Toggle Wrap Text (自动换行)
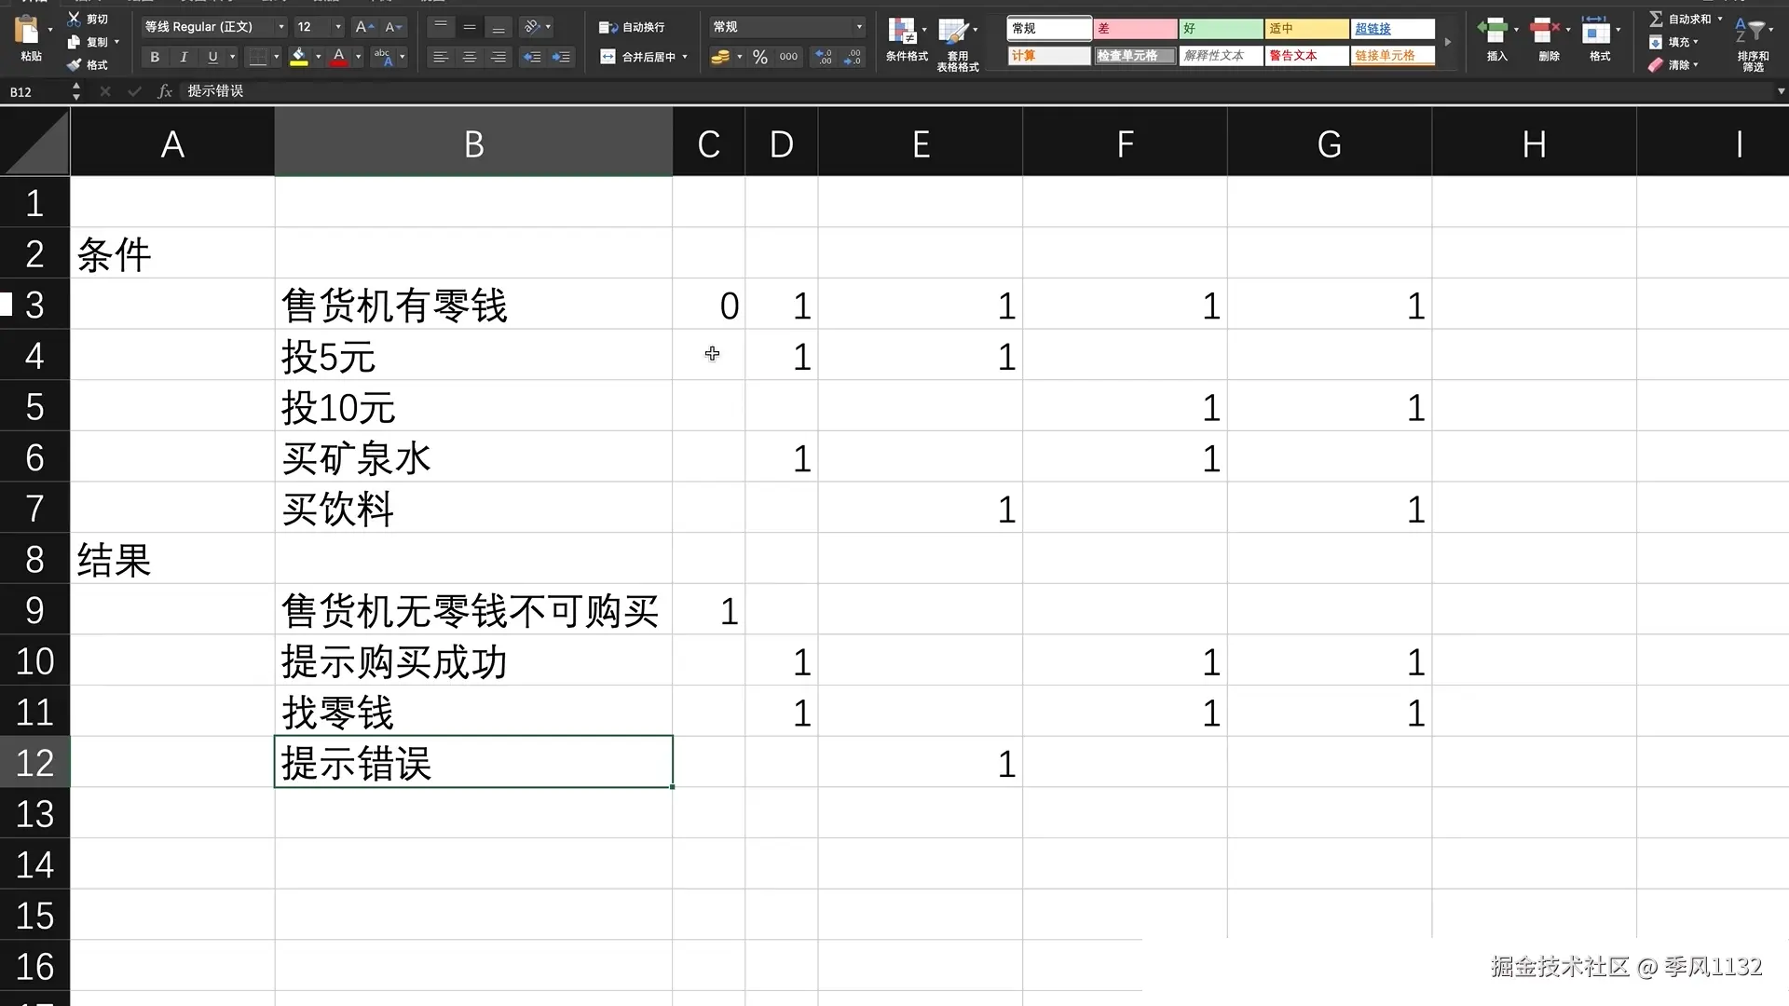Screen dimensions: 1789x1006 633,27
